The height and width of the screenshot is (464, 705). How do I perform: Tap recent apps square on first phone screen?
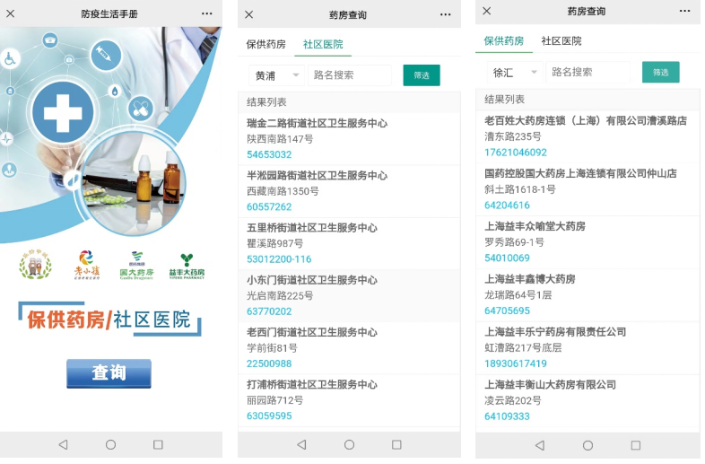[158, 444]
